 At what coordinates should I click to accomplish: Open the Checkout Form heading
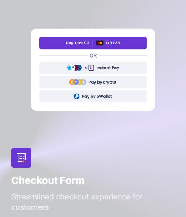click(48, 180)
